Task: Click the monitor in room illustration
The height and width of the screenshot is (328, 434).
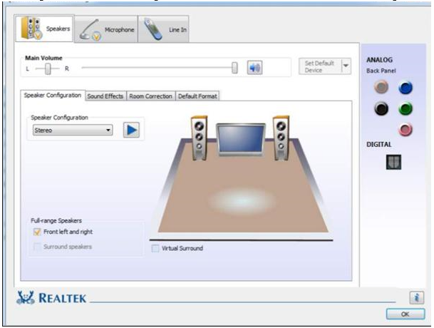Action: 241,139
